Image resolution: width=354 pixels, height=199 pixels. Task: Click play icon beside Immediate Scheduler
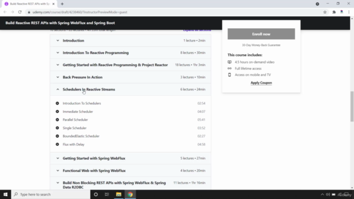pos(58,112)
